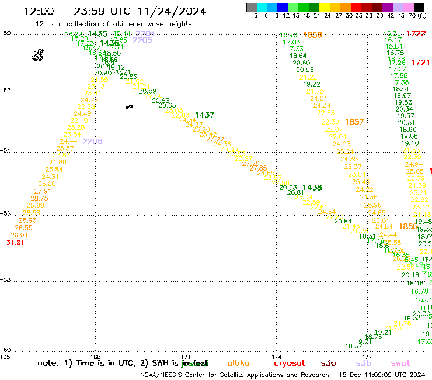Click the 'swot' satellite legend label
This screenshot has width=432, height=380.
pyautogui.click(x=400, y=363)
